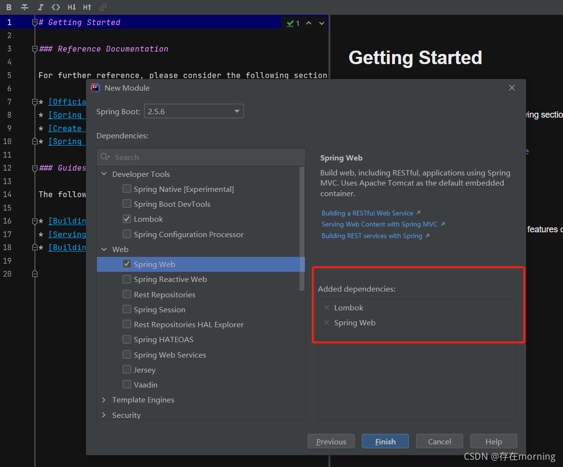563x467 pixels.
Task: Collapse the Developer Tools category
Action: click(104, 174)
